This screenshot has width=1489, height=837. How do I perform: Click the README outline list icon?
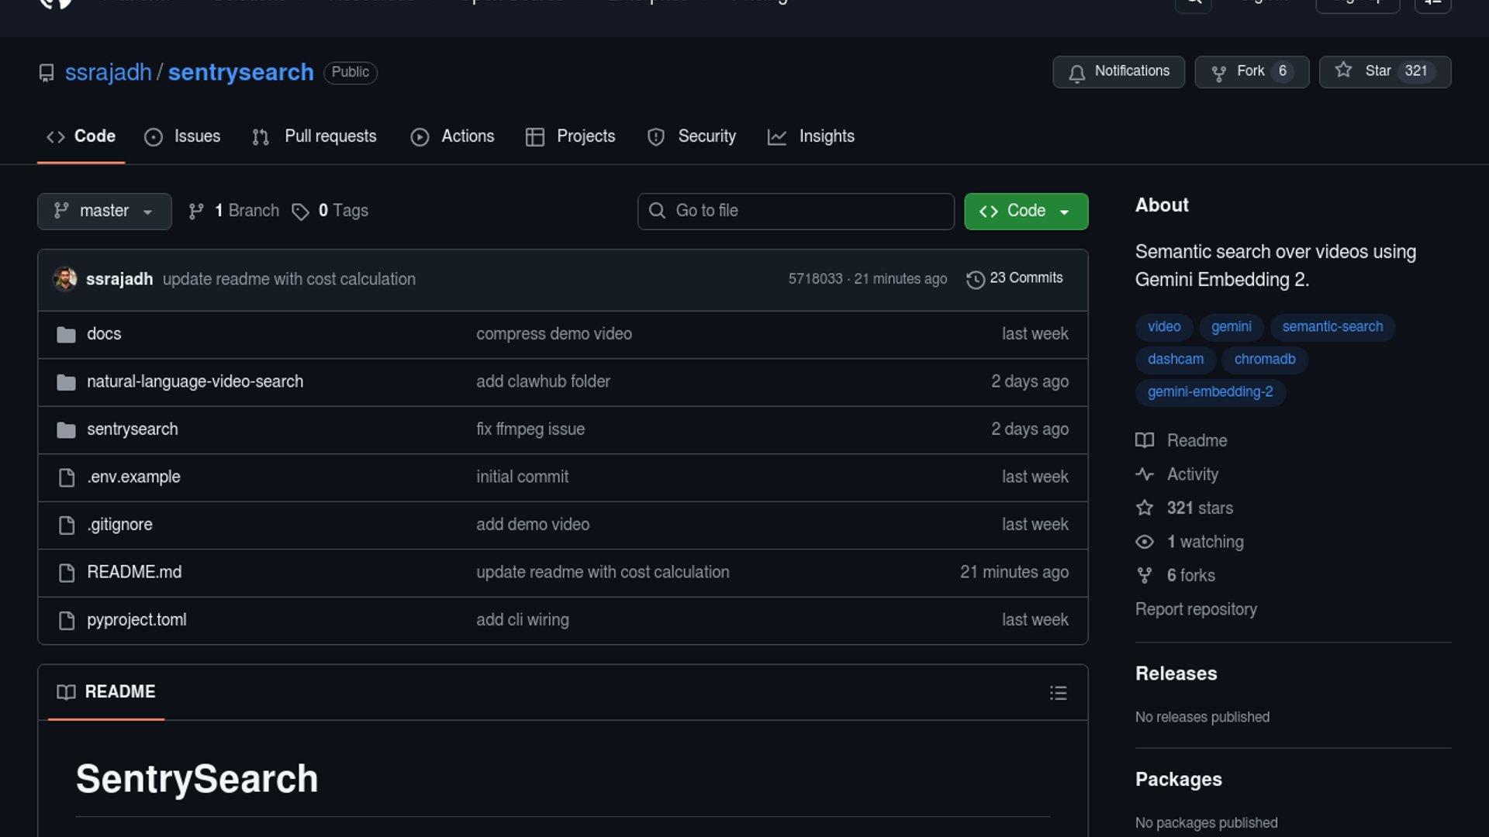point(1058,693)
